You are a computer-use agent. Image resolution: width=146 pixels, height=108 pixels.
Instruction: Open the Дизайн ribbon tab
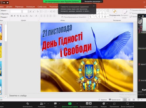click(x=9, y=7)
